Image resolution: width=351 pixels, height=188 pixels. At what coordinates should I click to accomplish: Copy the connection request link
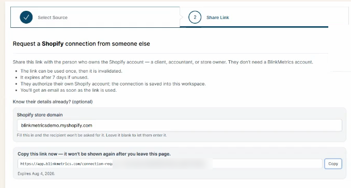[x=333, y=164]
